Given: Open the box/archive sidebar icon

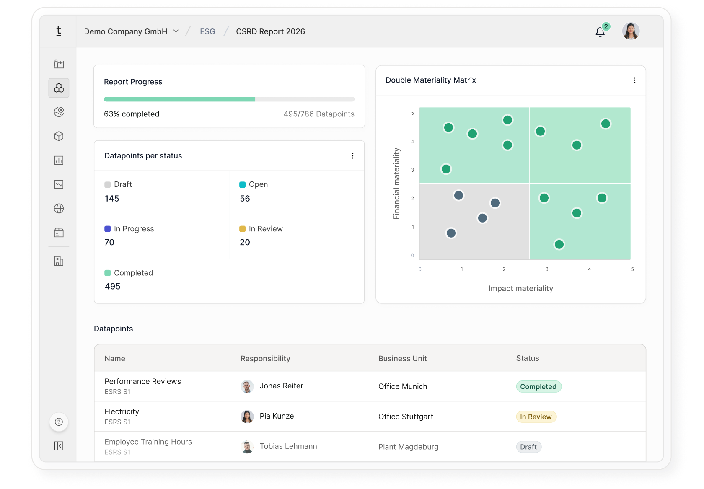Looking at the screenshot, I should coord(59,233).
